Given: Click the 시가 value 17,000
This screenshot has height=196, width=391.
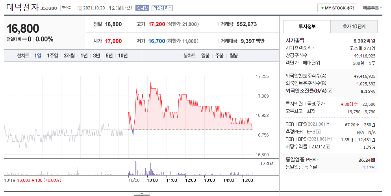Looking at the screenshot, I should pyautogui.click(x=113, y=41).
